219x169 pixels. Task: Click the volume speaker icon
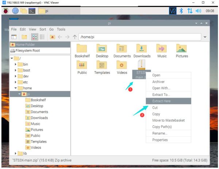click(199, 11)
